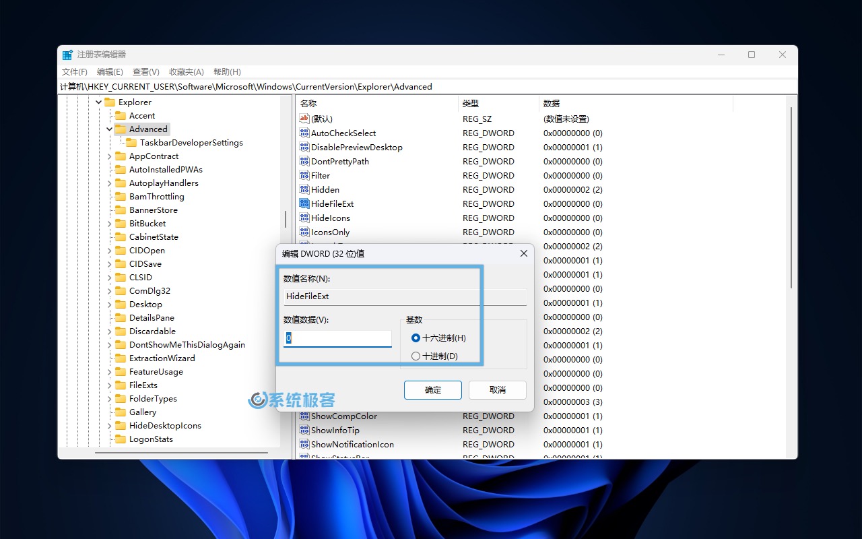862x539 pixels.
Task: Expand the BitBucket tree node
Action: (109, 224)
